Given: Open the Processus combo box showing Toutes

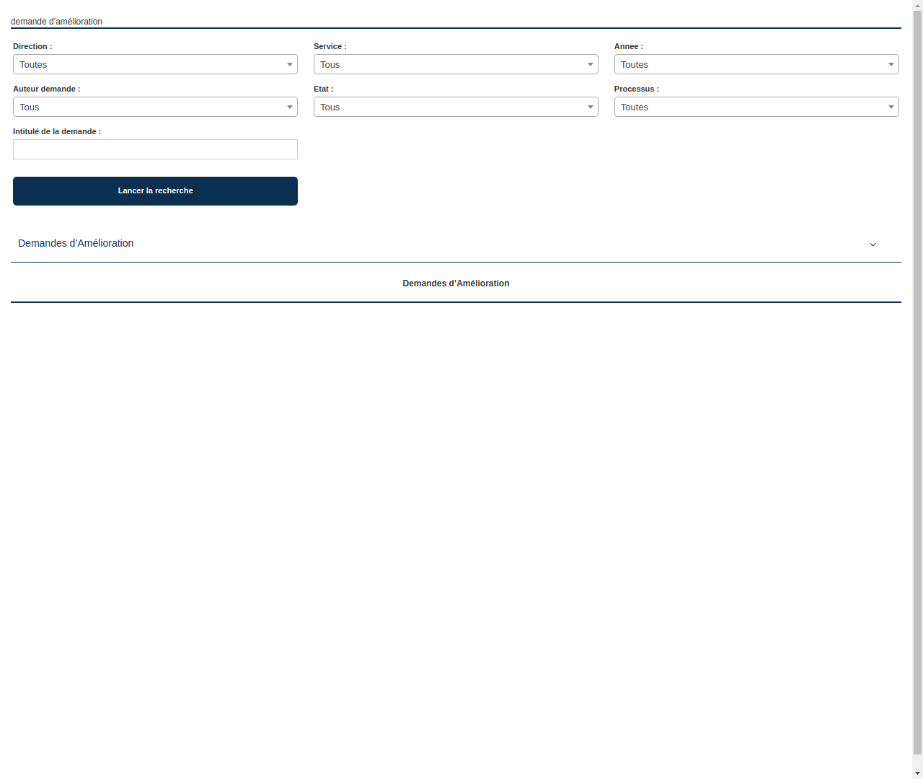Looking at the screenshot, I should 756,107.
